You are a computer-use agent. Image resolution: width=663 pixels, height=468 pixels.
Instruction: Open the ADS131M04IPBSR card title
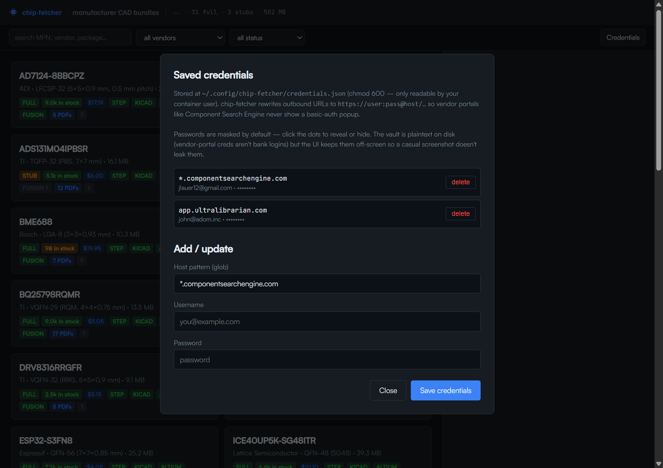(x=53, y=149)
